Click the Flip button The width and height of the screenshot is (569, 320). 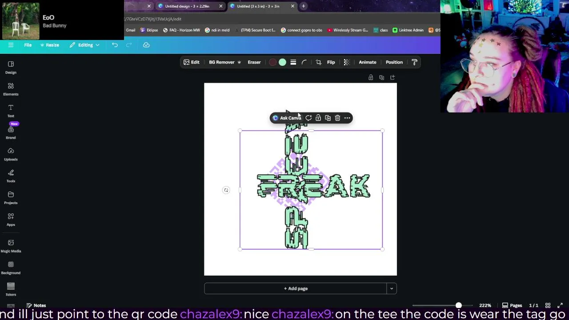click(x=331, y=62)
